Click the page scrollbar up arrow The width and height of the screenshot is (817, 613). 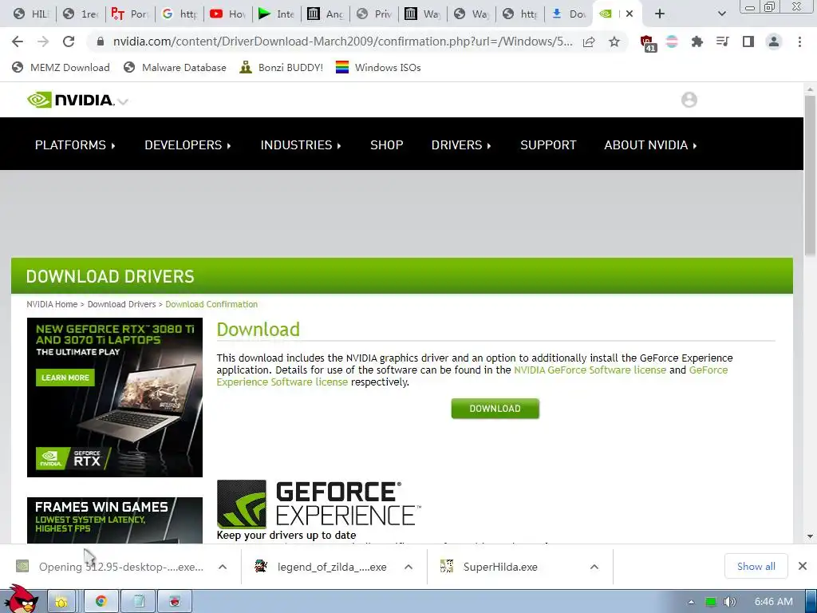[x=810, y=89]
